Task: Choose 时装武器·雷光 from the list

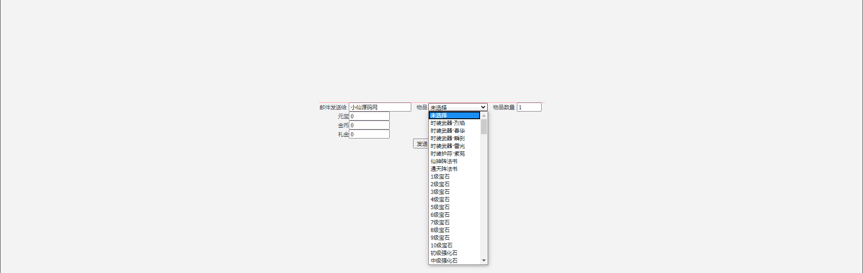Action: pyautogui.click(x=454, y=146)
